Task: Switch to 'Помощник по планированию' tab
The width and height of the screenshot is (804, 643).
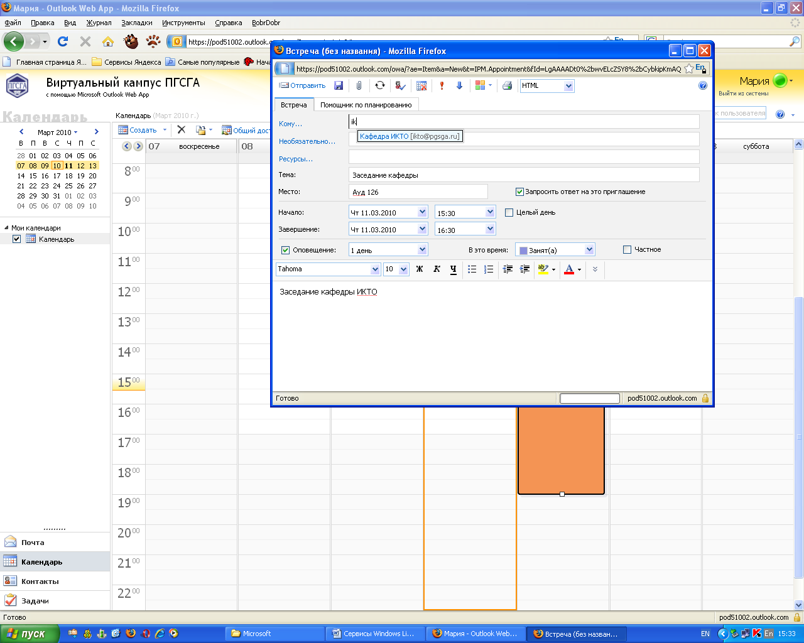Action: pyautogui.click(x=366, y=105)
